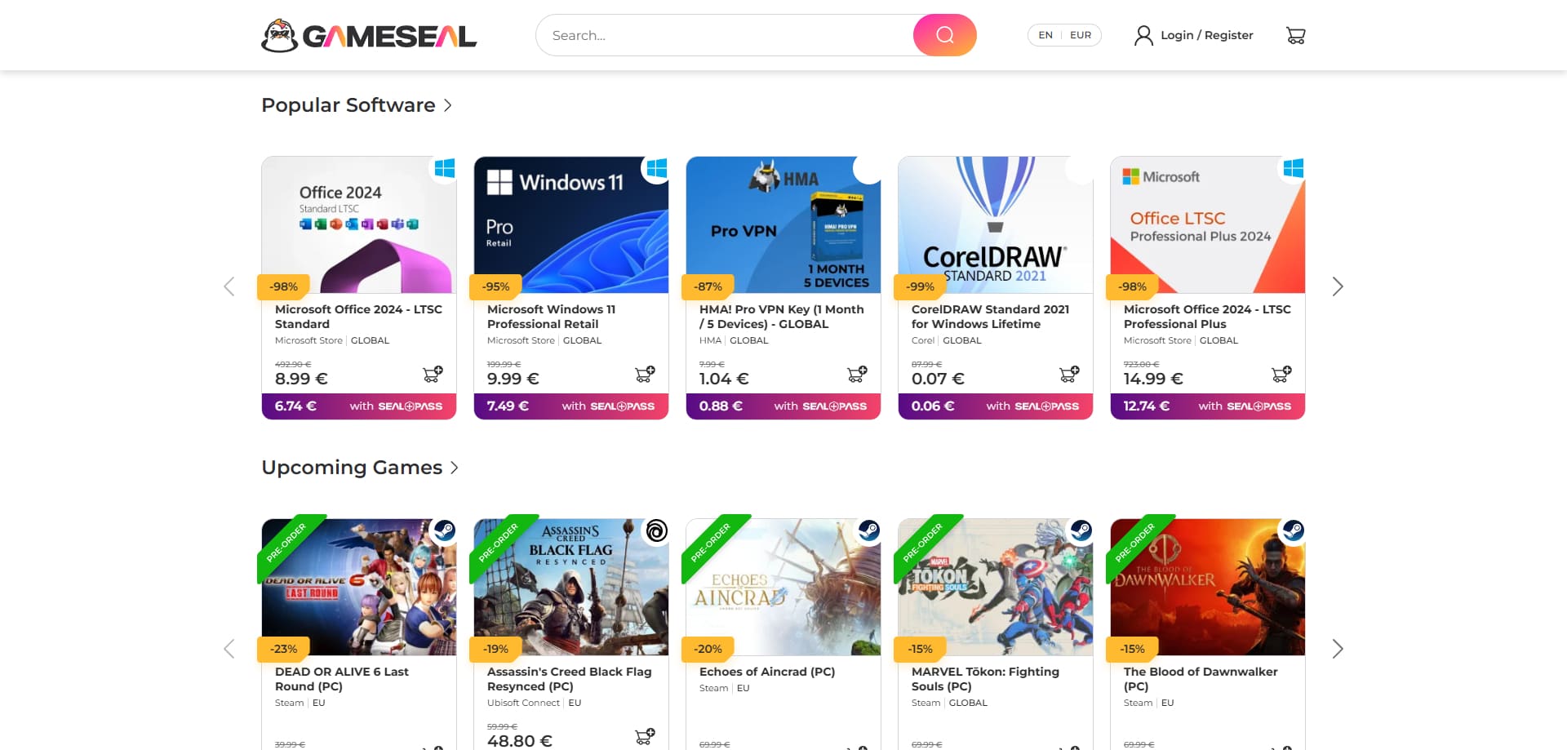Open The Blood of Dawnwalker cover thumbnail
The image size is (1567, 750).
click(x=1208, y=587)
